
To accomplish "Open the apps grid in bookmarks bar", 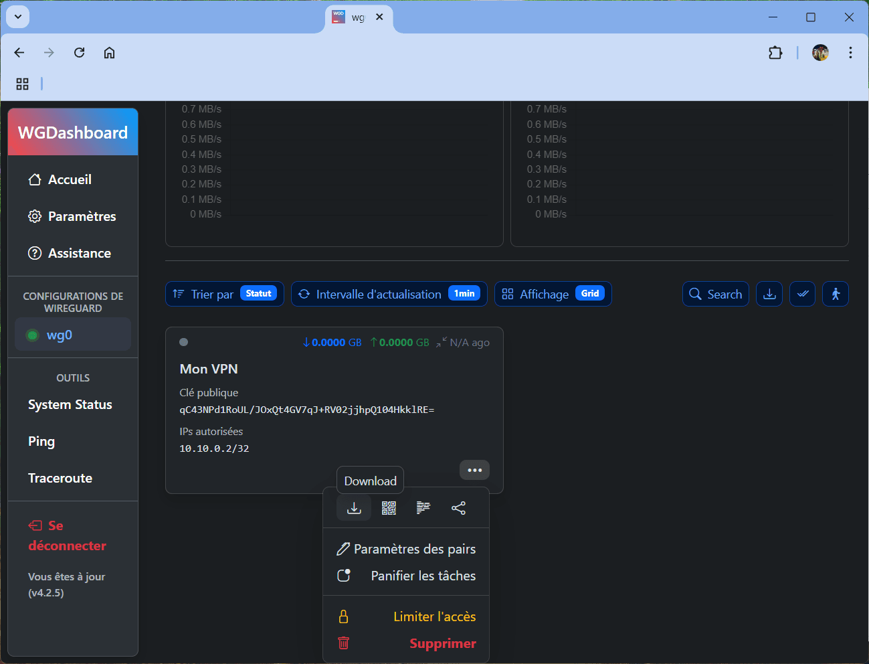I will point(22,84).
